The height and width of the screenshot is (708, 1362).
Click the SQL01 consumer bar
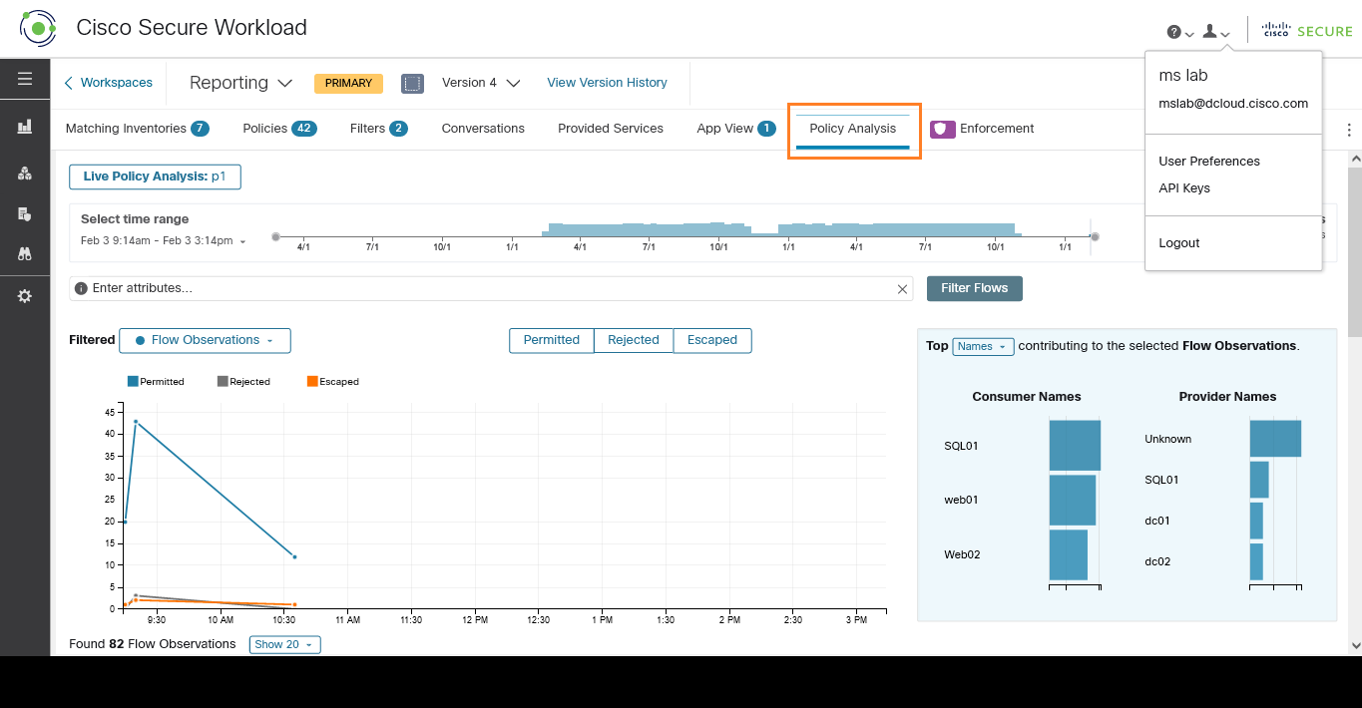coord(1075,446)
